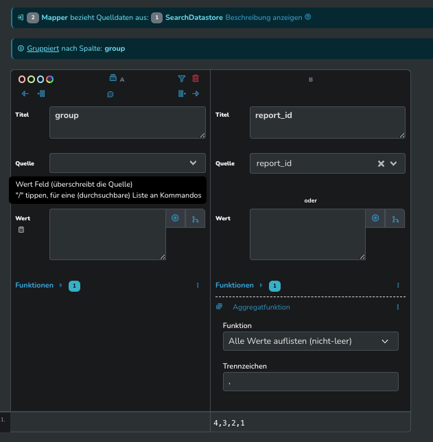Pick the light blue color circle
The width and height of the screenshot is (433, 442).
[x=40, y=80]
